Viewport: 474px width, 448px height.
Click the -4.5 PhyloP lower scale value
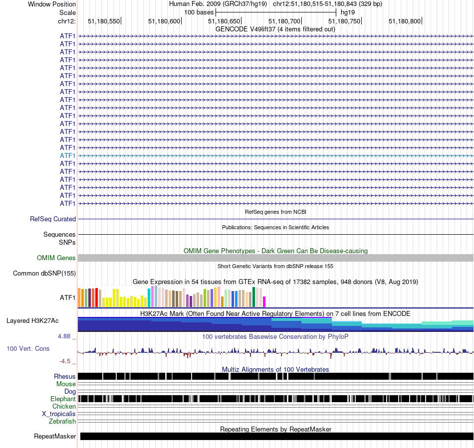65,361
